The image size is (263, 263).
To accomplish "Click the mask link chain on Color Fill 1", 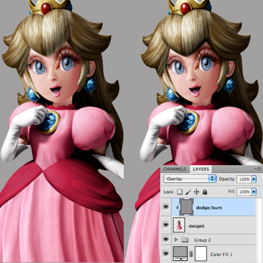I will pos(191,254).
